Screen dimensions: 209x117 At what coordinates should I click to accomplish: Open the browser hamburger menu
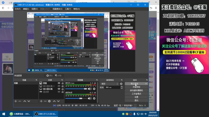click(x=156, y=8)
